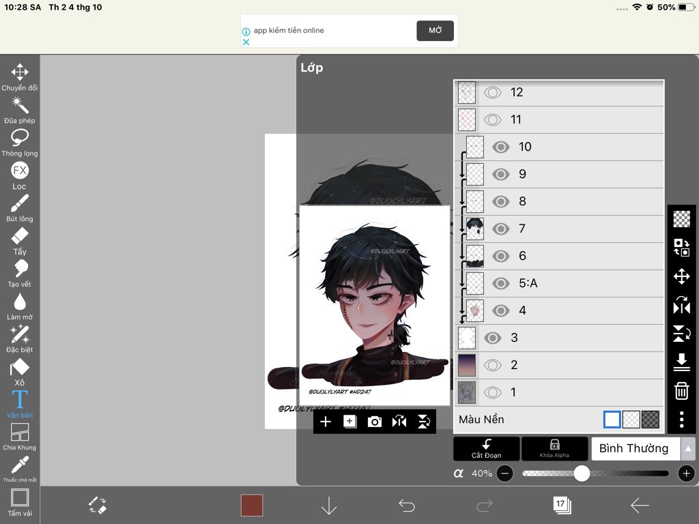Increase opacity with plus button
Screen dimensions: 699x524
pos(687,474)
